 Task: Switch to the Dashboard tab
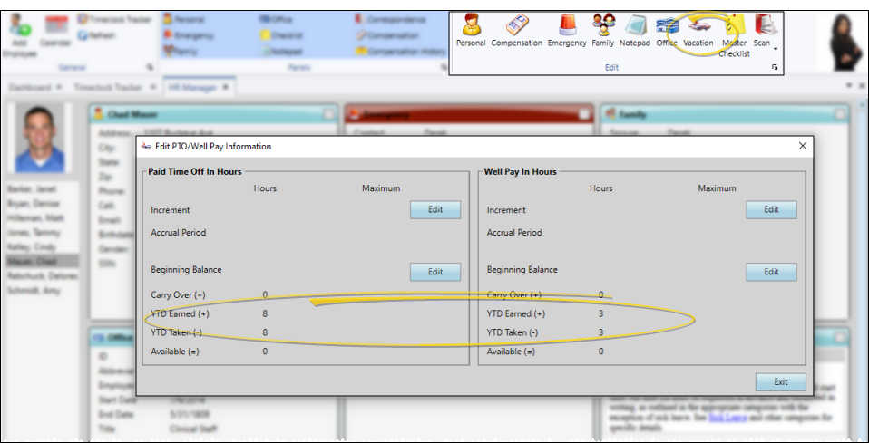click(30, 87)
